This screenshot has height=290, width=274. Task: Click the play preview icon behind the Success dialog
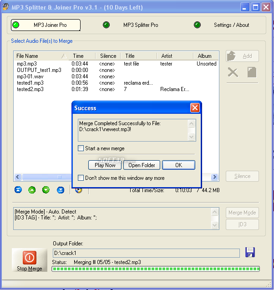pos(79,190)
